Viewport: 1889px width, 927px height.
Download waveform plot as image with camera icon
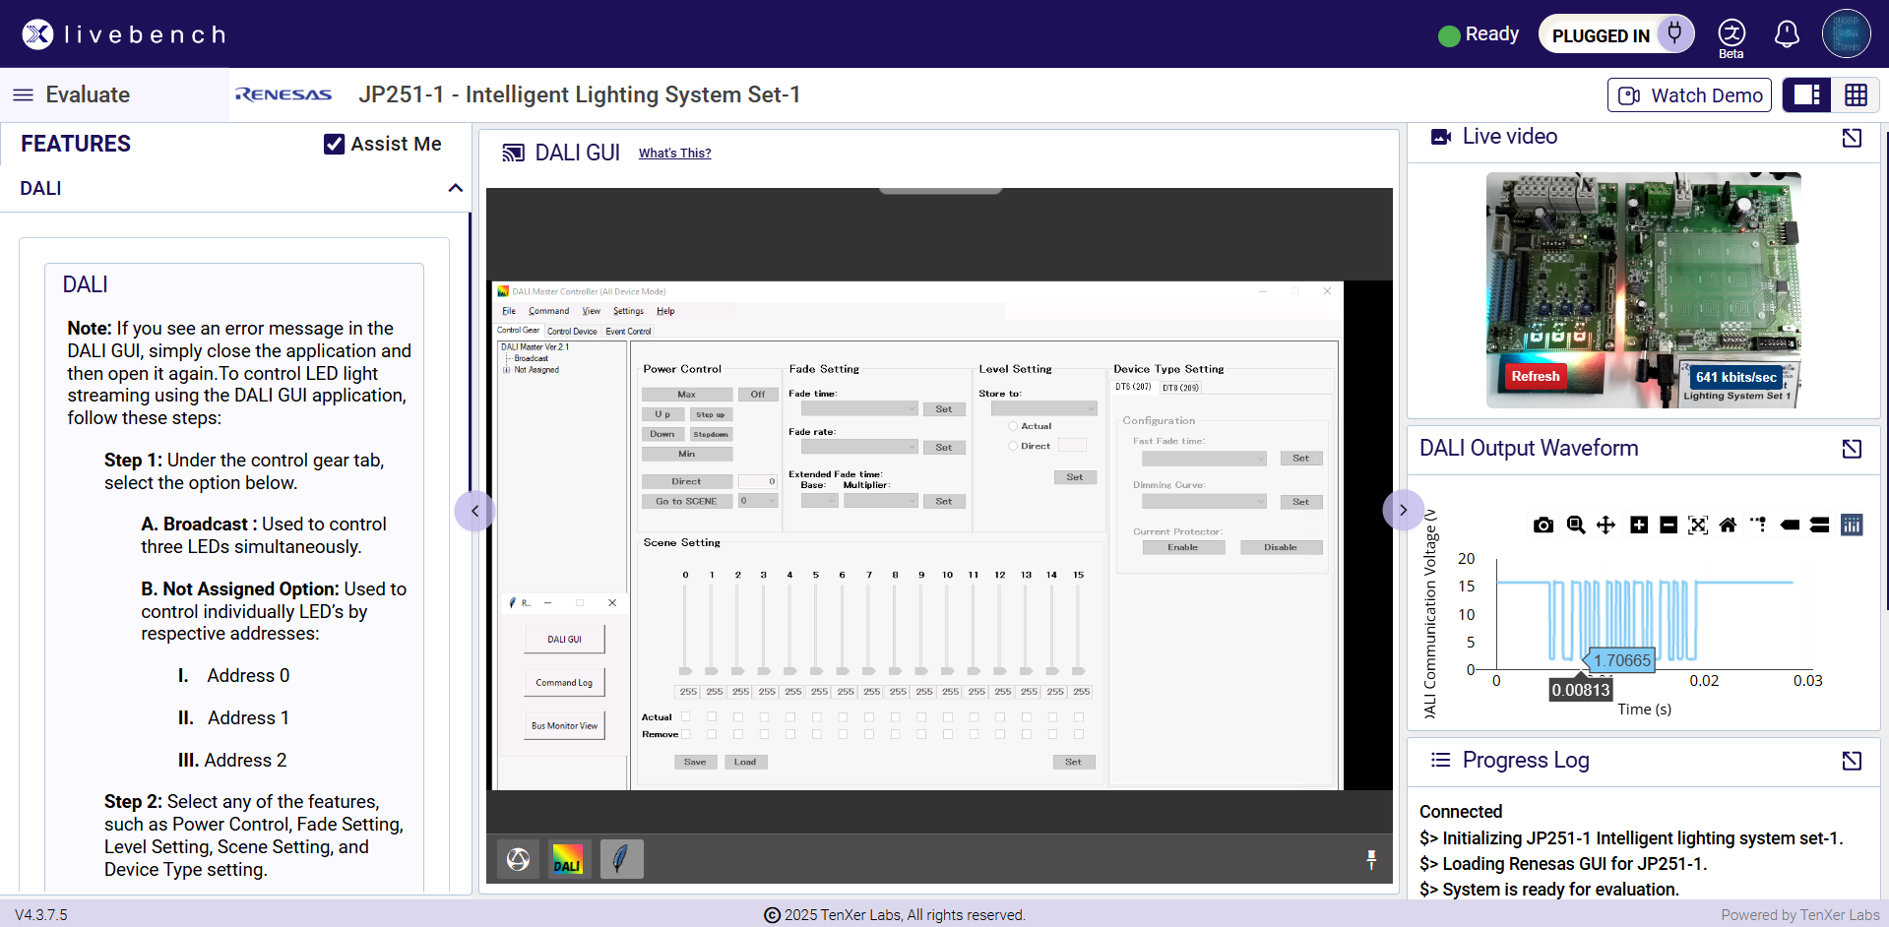tap(1543, 525)
